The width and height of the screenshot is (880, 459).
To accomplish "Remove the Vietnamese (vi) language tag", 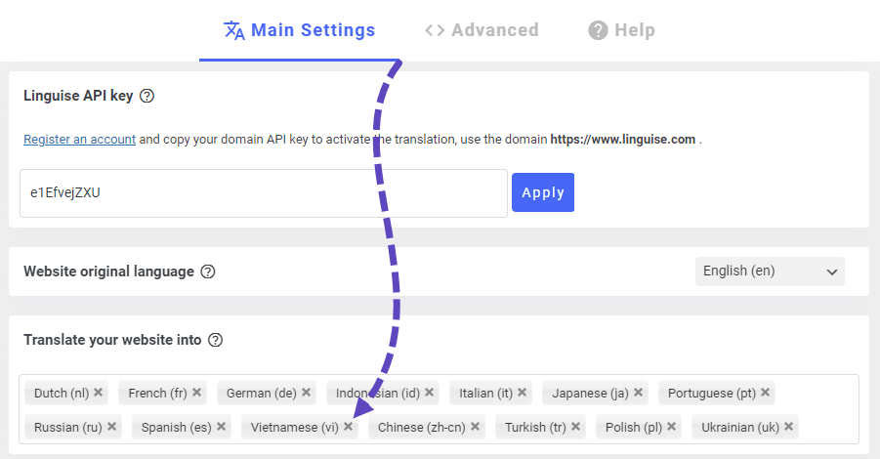I will 348,427.
